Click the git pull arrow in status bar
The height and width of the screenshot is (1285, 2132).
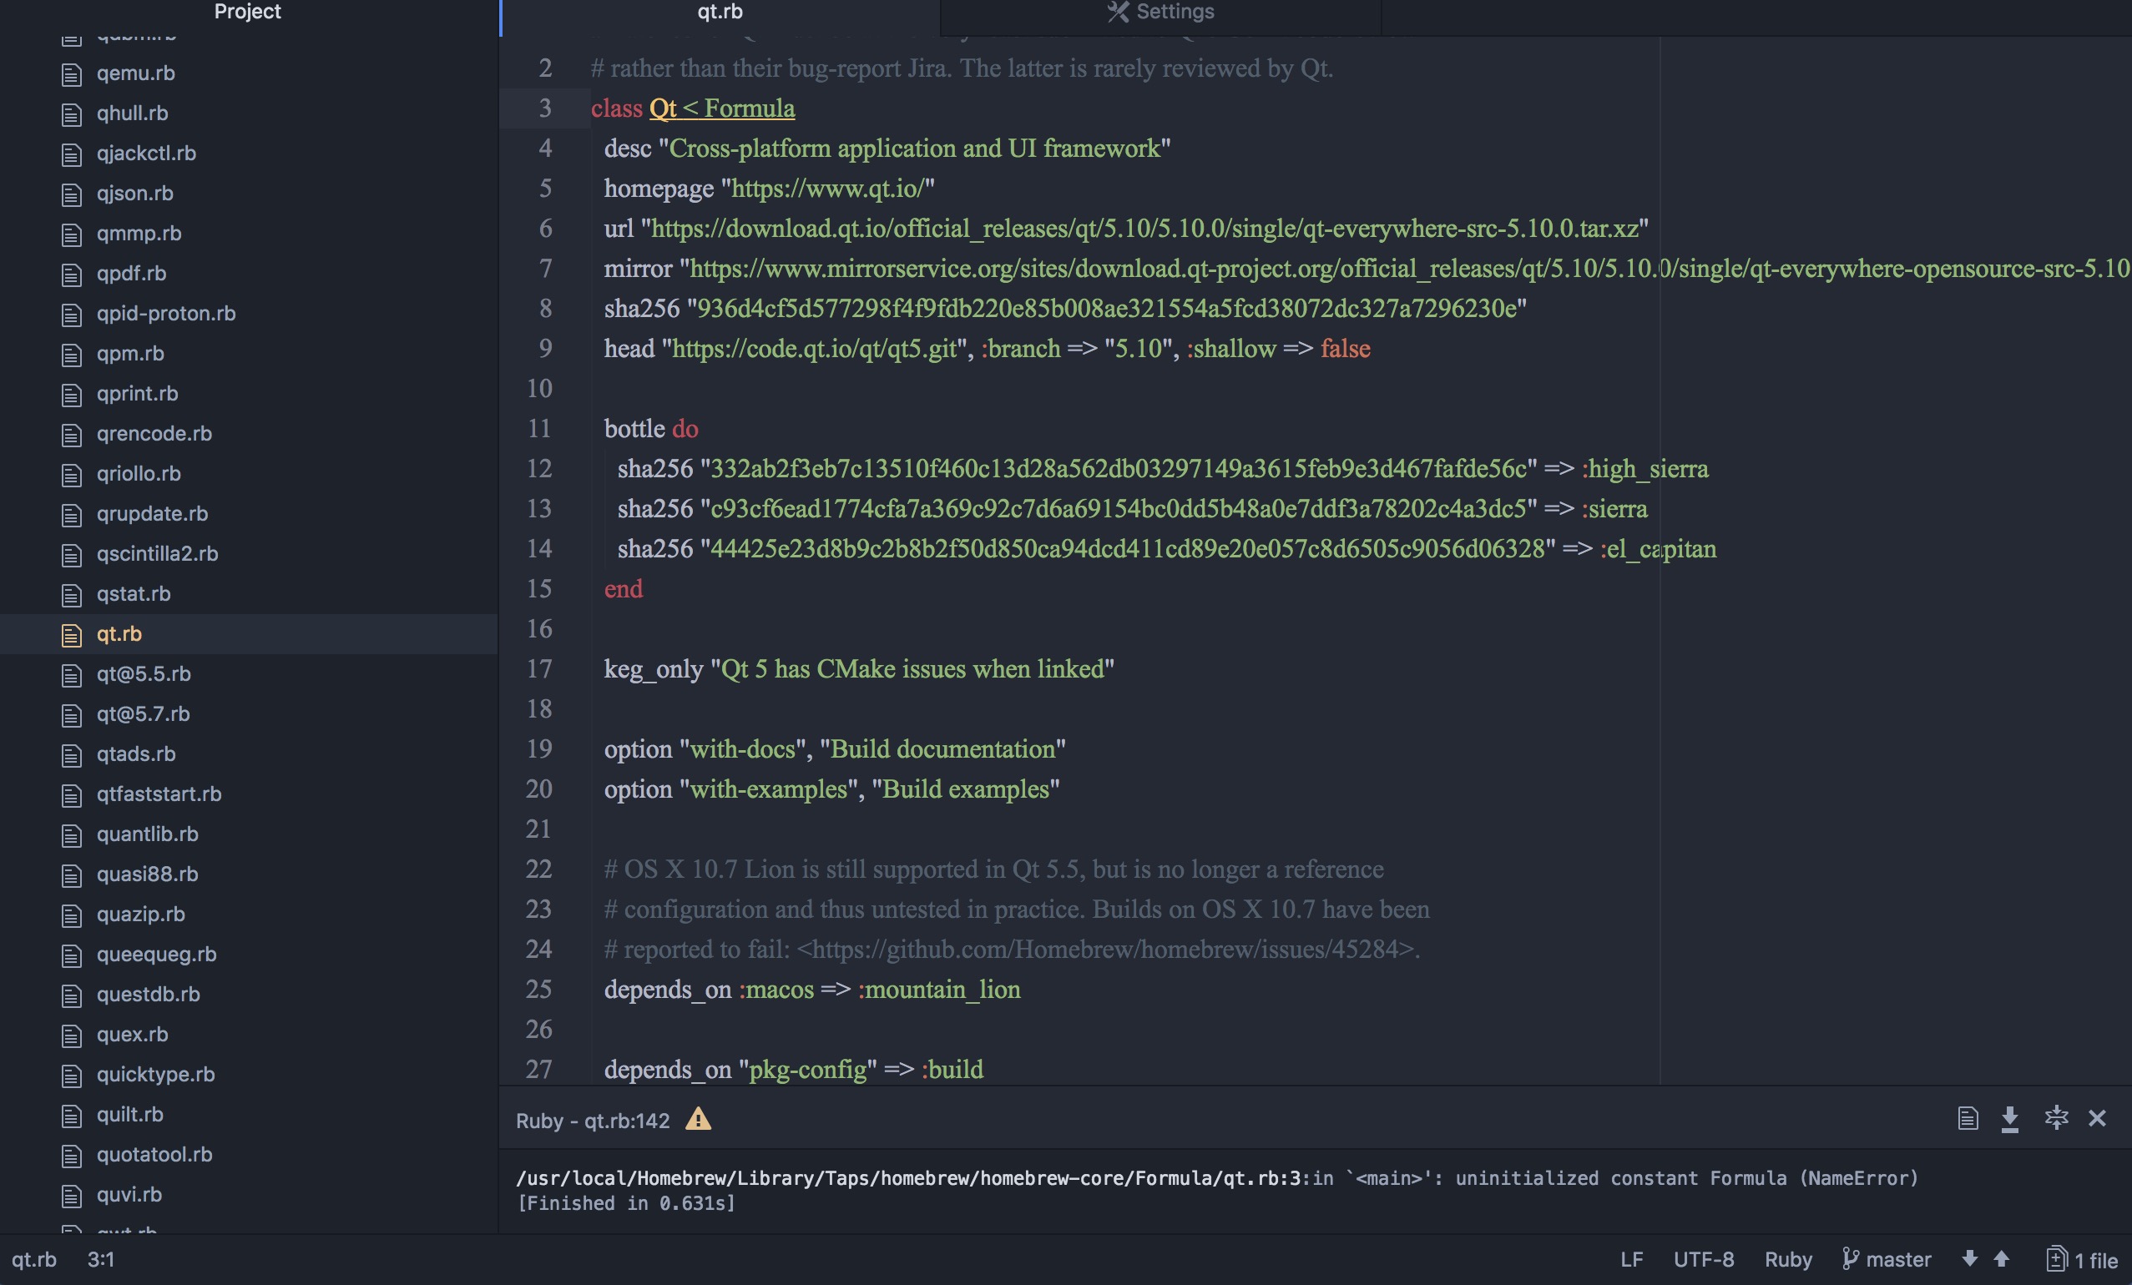pyautogui.click(x=1970, y=1260)
